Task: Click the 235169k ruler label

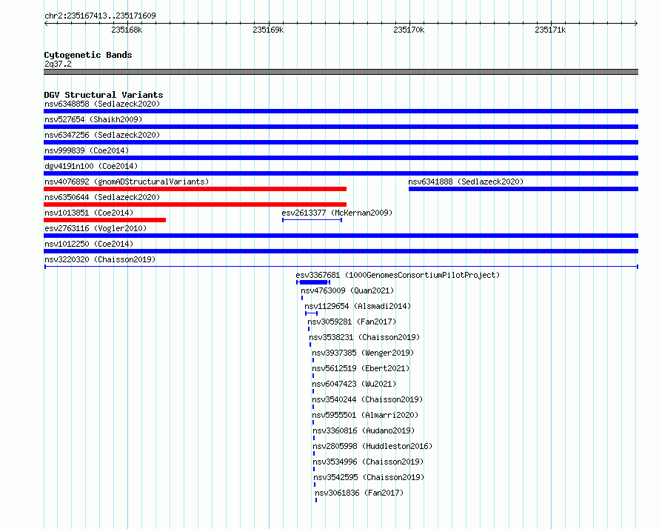Action: [268, 30]
